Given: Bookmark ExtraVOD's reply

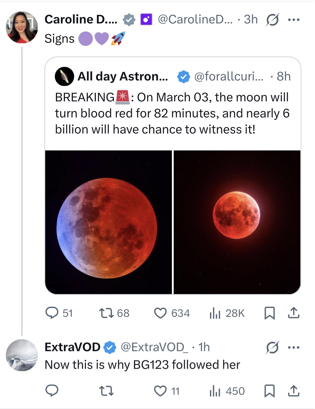Looking at the screenshot, I should pos(270,391).
